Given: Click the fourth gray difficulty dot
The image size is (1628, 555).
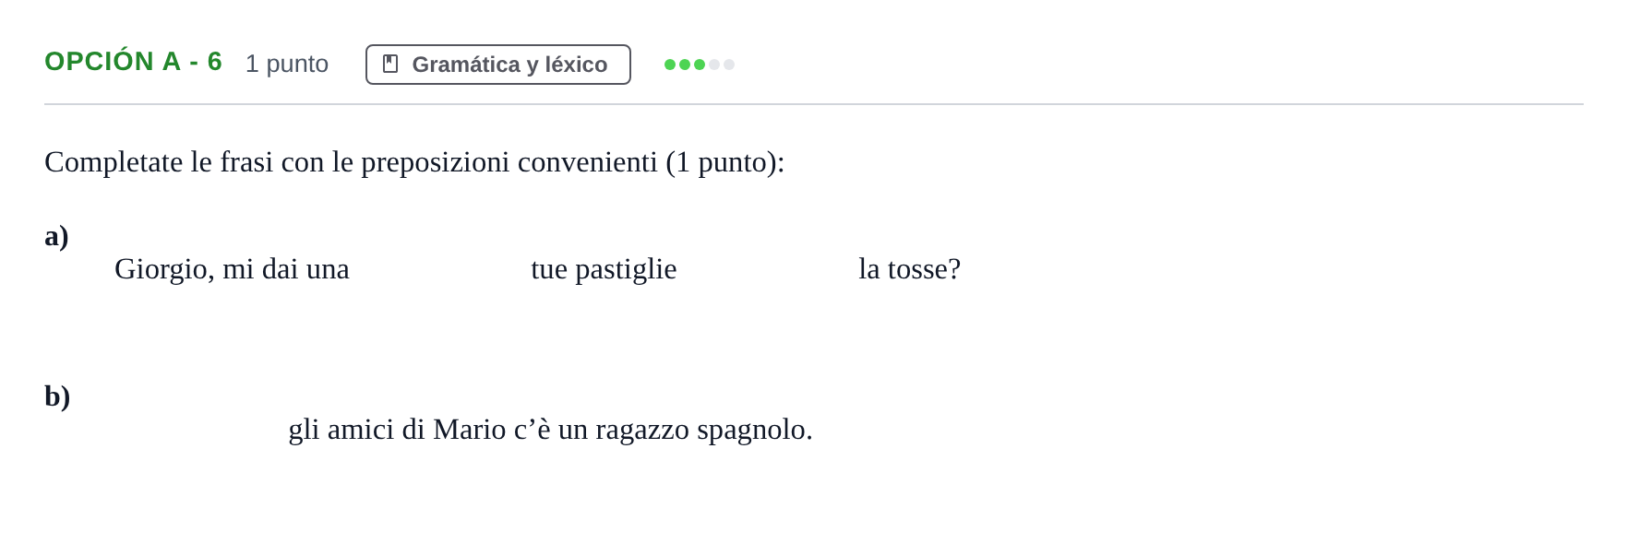Looking at the screenshot, I should [714, 65].
